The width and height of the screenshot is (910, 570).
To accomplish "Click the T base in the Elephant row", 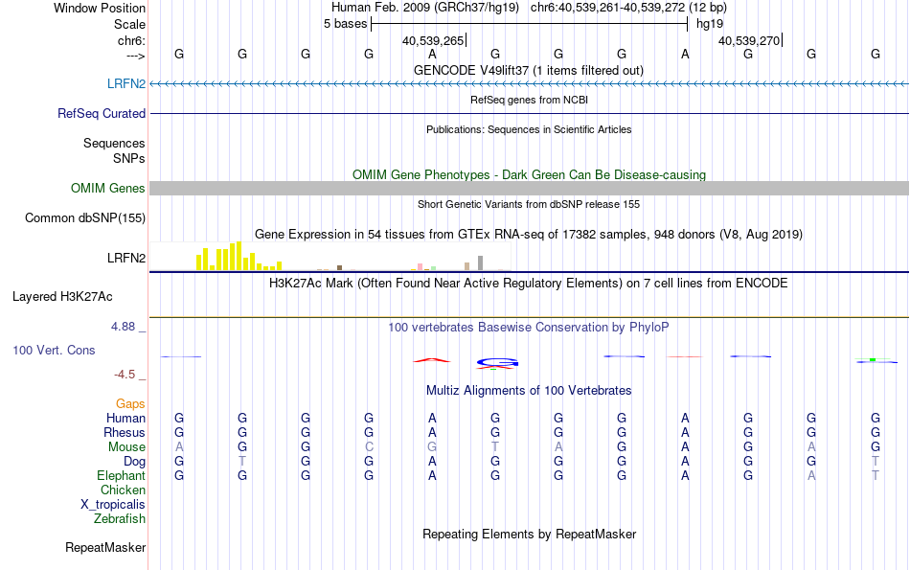I will click(x=876, y=475).
